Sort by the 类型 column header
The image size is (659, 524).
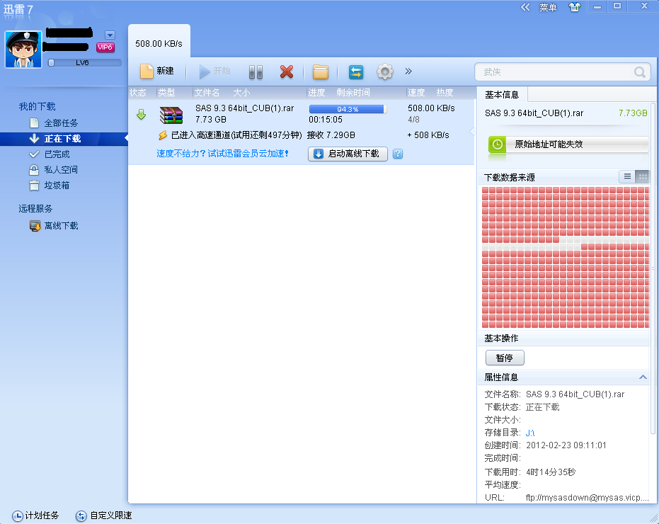point(166,93)
